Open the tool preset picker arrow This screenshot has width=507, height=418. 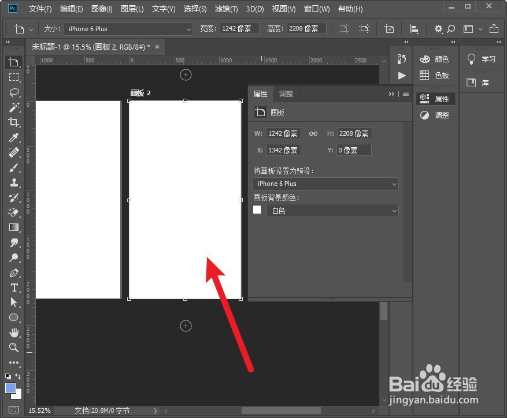[31, 29]
